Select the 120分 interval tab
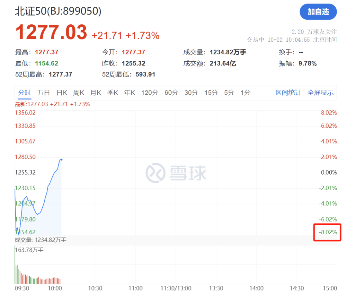This screenshot has height=294, width=347. (150, 93)
